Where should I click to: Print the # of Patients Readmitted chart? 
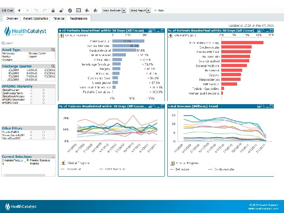click(x=150, y=31)
